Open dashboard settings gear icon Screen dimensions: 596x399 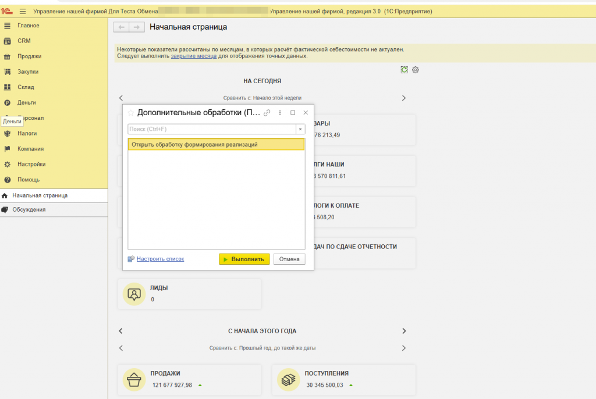pyautogui.click(x=416, y=70)
